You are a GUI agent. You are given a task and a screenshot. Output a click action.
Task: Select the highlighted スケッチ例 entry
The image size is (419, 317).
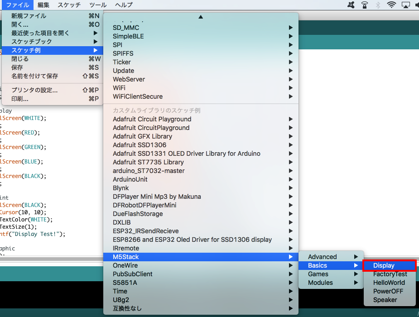click(53, 50)
